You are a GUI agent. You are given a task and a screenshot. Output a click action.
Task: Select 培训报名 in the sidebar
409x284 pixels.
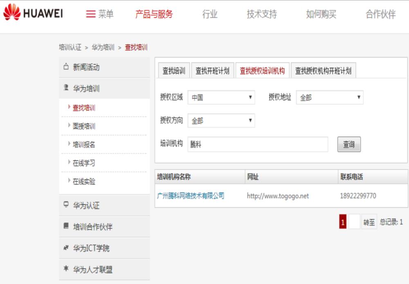tap(84, 144)
